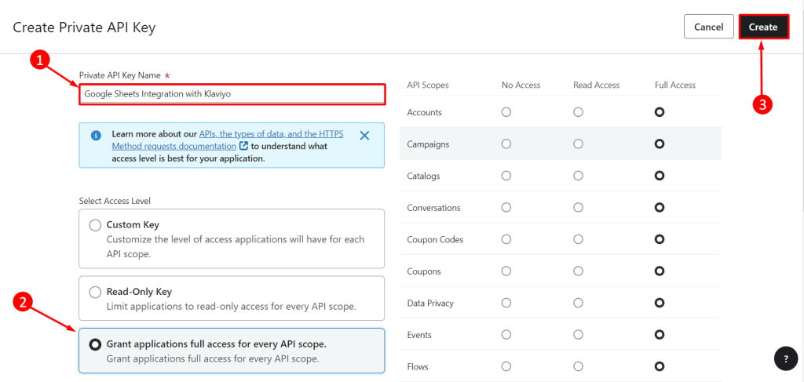Click the 'Select Access Level' label
The width and height of the screenshot is (804, 382).
point(115,201)
